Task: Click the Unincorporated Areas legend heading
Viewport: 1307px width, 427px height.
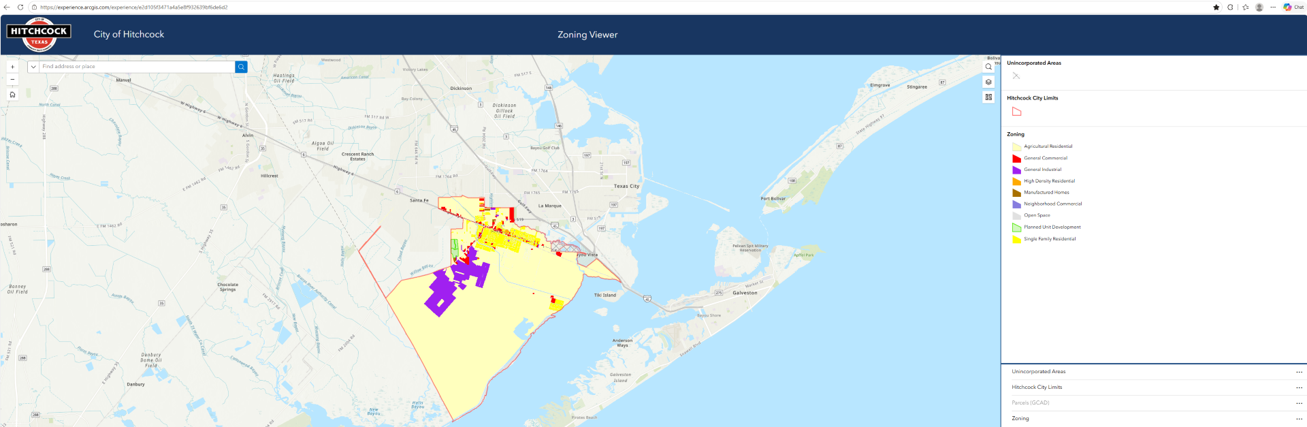Action: coord(1034,63)
